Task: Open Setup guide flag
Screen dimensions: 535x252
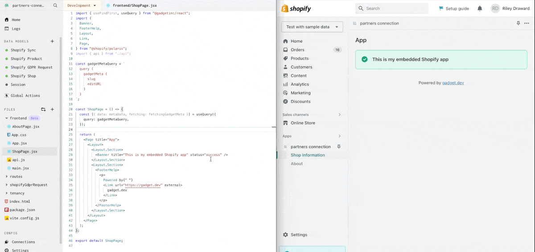Action: click(x=454, y=8)
